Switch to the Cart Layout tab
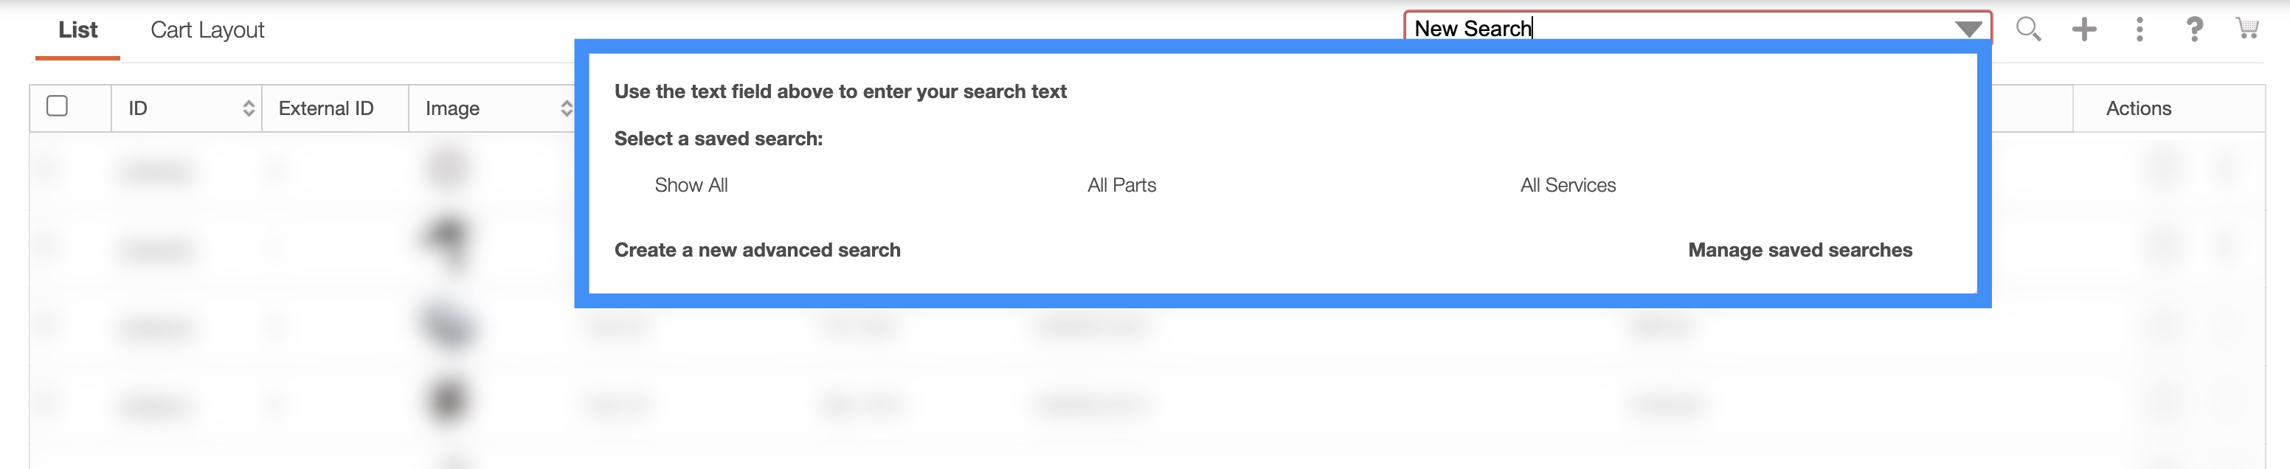This screenshot has height=469, width=2290. click(207, 30)
